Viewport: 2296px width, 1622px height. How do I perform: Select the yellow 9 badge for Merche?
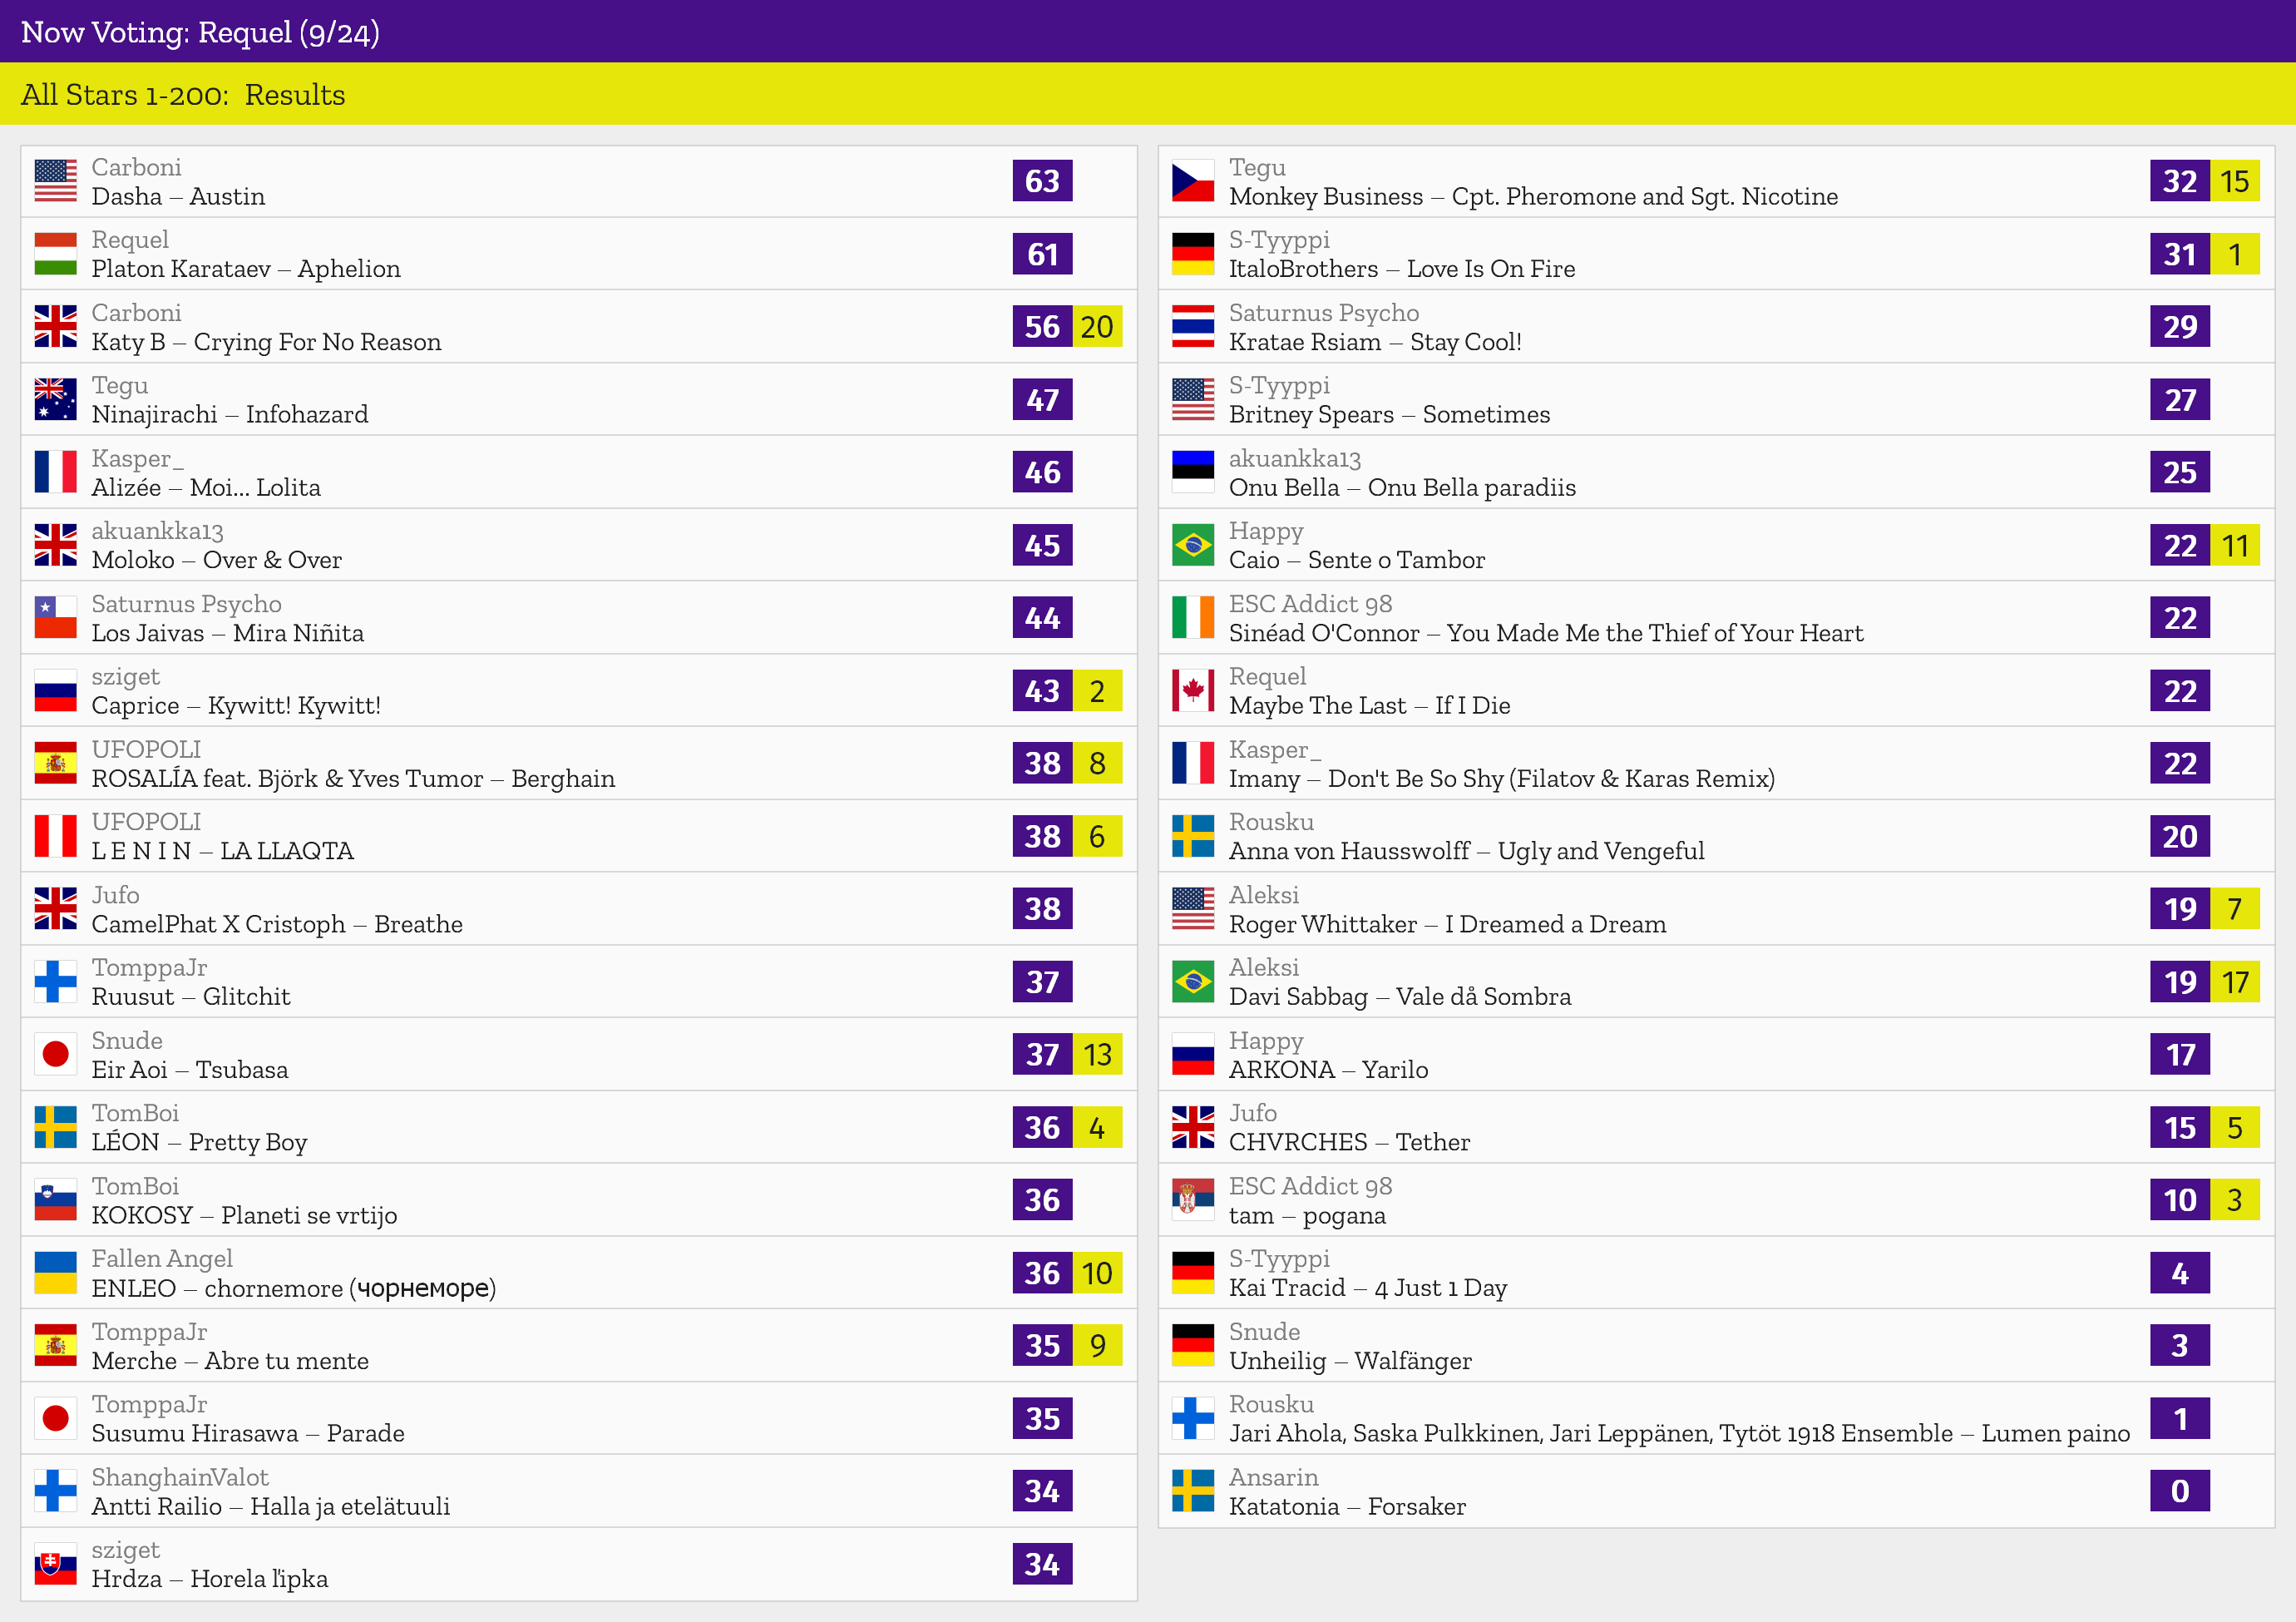tap(1097, 1346)
